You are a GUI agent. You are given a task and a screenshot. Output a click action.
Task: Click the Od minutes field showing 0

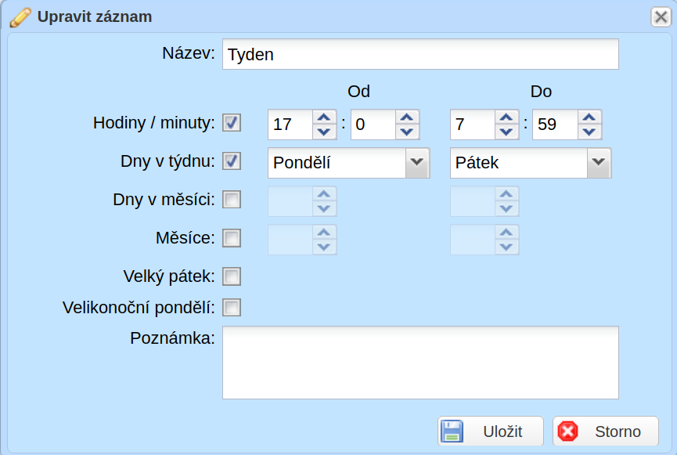373,125
